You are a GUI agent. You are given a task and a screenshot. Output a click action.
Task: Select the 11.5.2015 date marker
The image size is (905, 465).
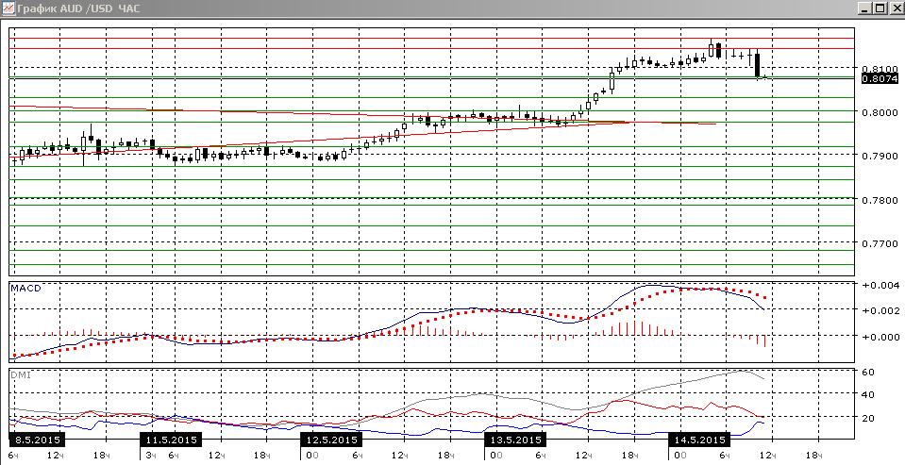pyautogui.click(x=171, y=440)
